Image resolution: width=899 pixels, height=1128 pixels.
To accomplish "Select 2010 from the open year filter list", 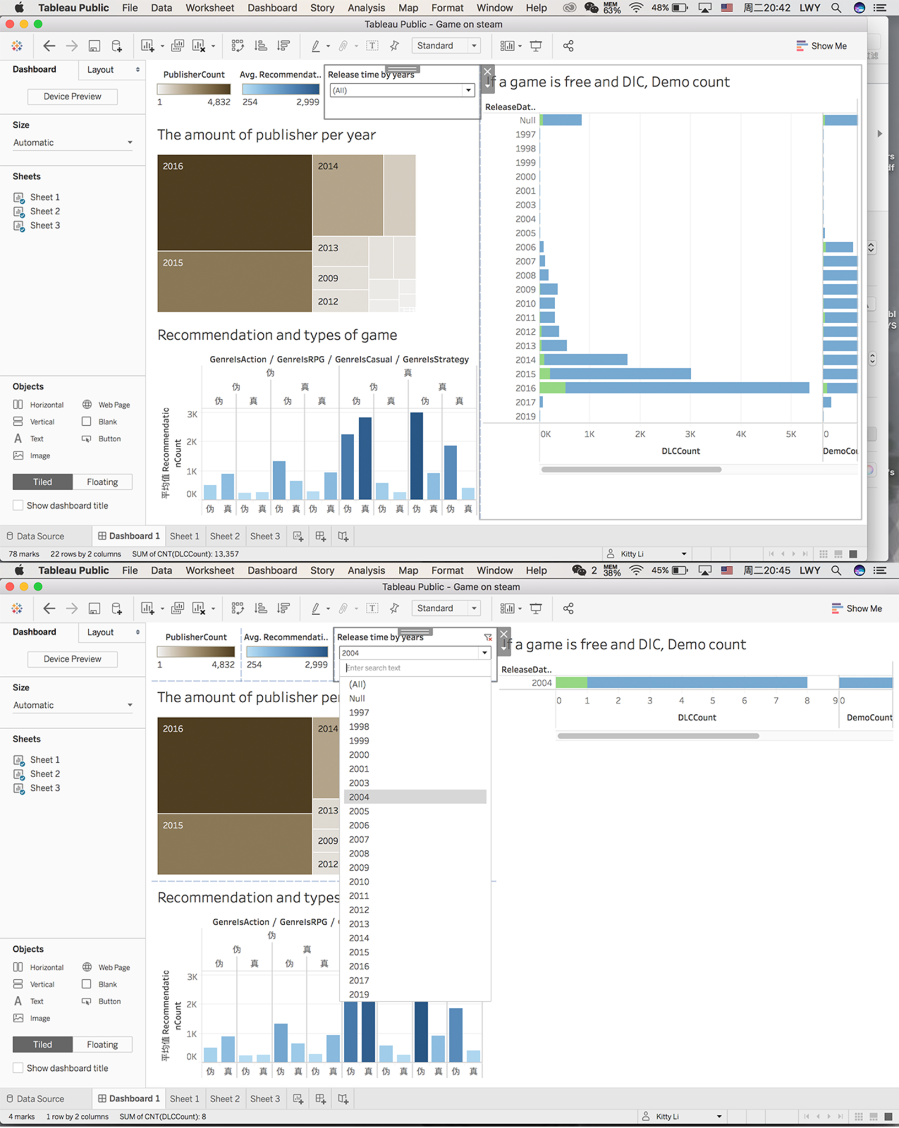I will pyautogui.click(x=359, y=881).
